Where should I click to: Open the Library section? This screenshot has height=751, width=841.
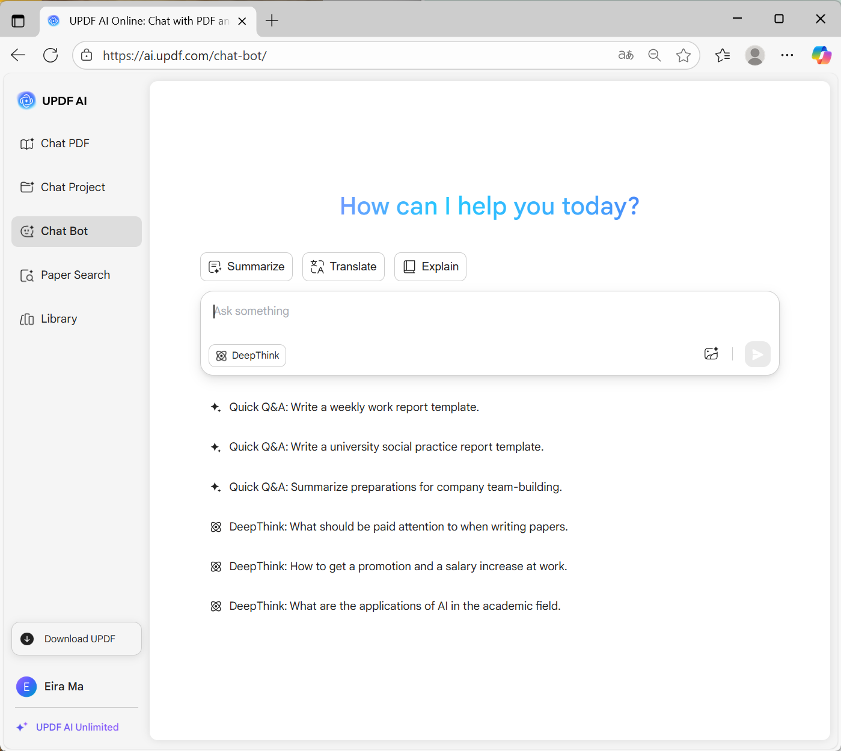[x=76, y=319]
